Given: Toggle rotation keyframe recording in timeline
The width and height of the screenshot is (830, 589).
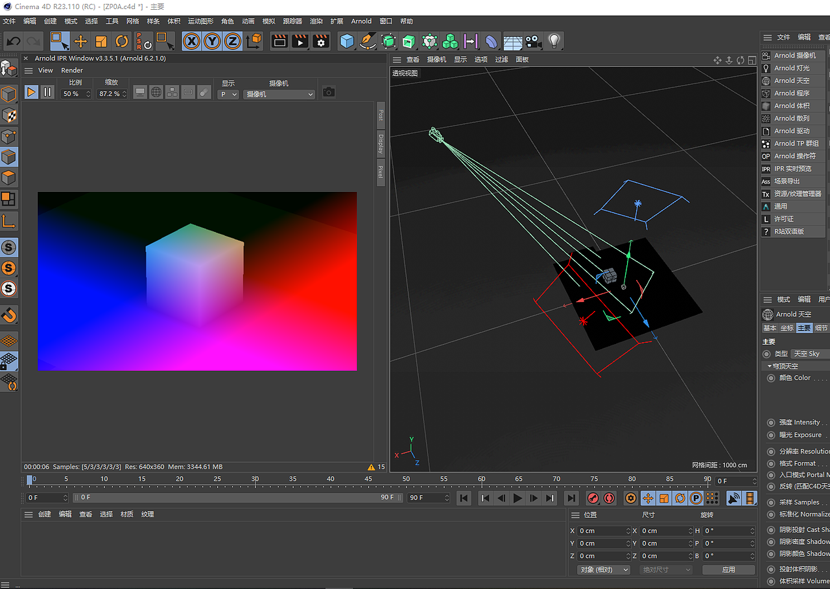Looking at the screenshot, I should point(680,498).
